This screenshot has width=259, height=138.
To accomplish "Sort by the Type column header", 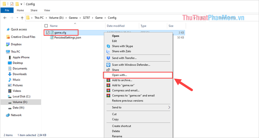I will 144,26.
